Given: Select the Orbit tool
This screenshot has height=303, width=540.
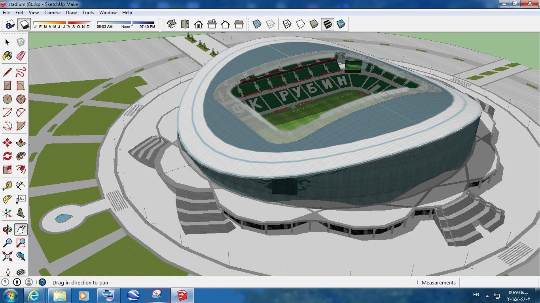Looking at the screenshot, I should coord(7,229).
